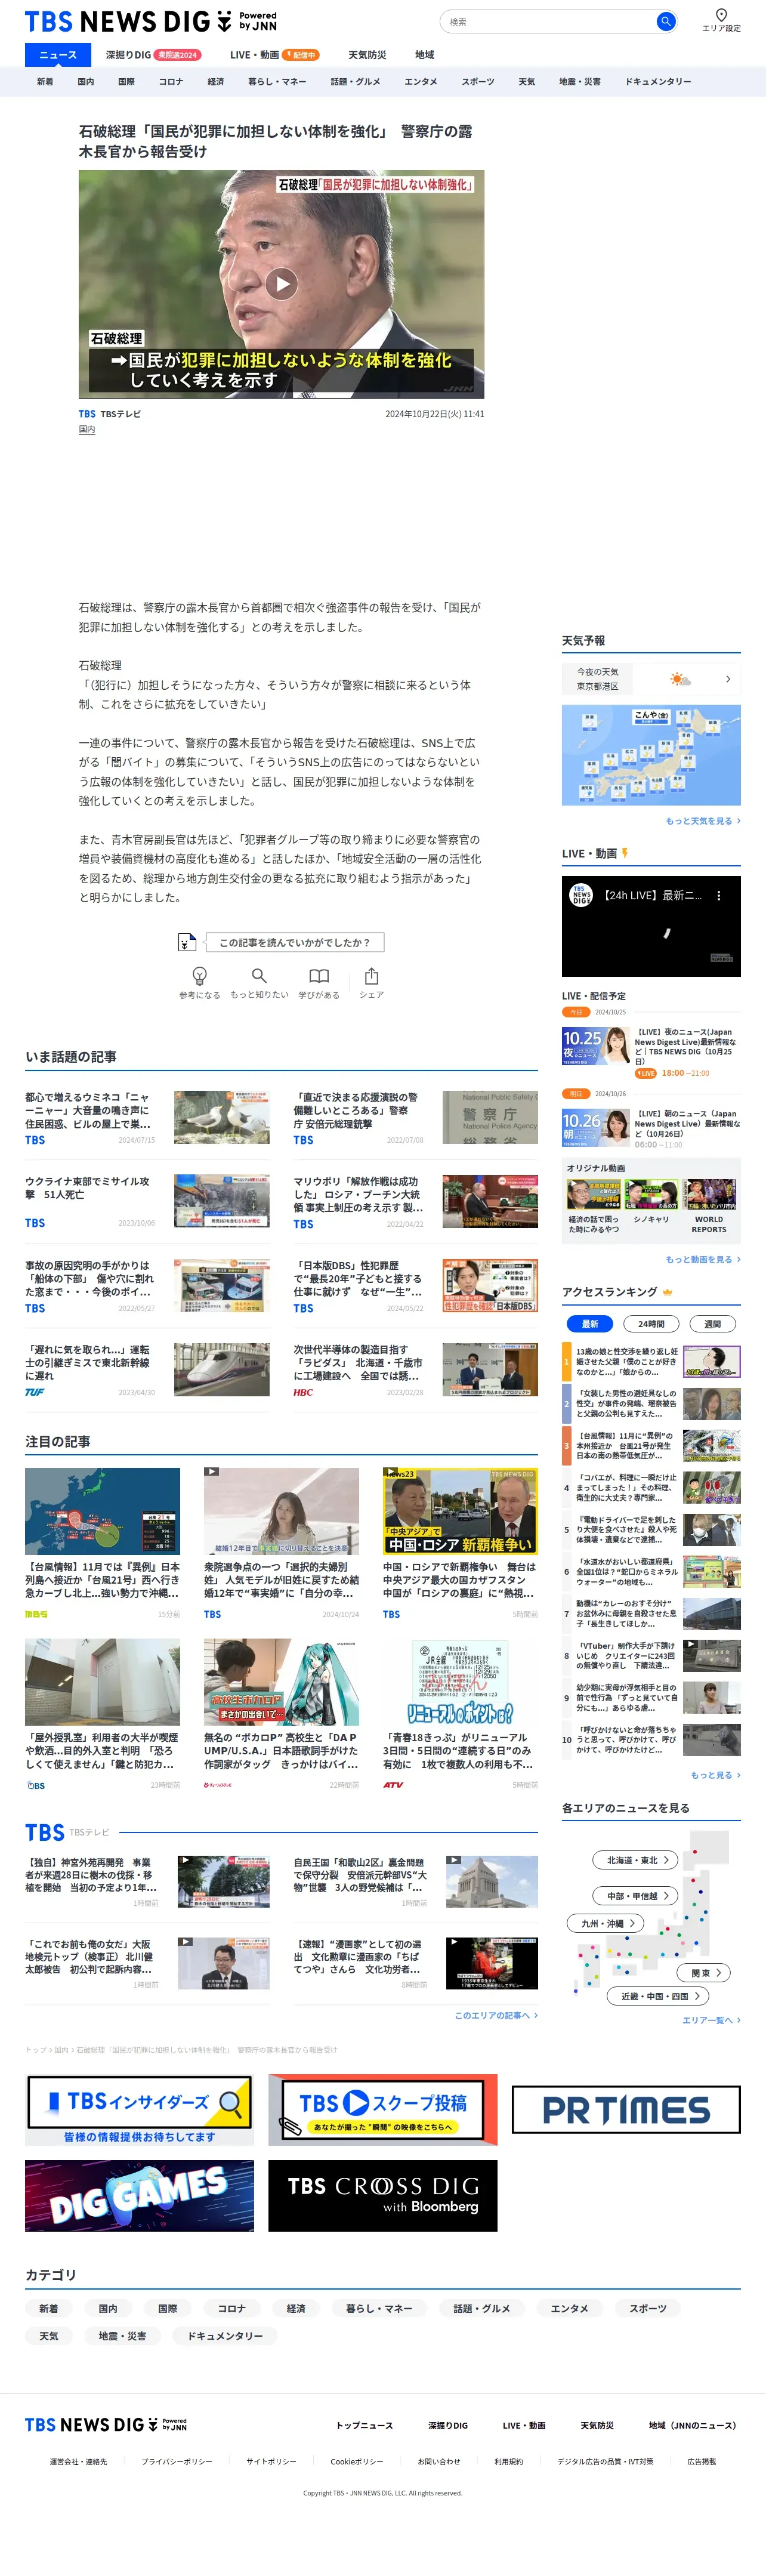Click 国内 in the breadcrumb trail
This screenshot has height=2576, width=766.
coord(61,2050)
